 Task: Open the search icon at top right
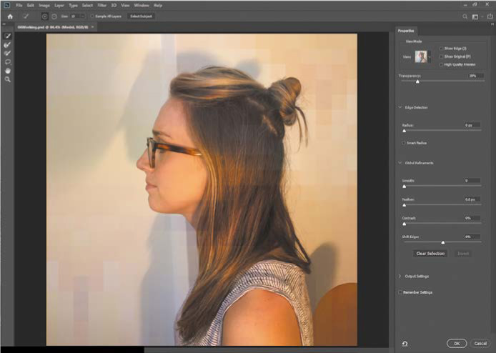point(465,16)
